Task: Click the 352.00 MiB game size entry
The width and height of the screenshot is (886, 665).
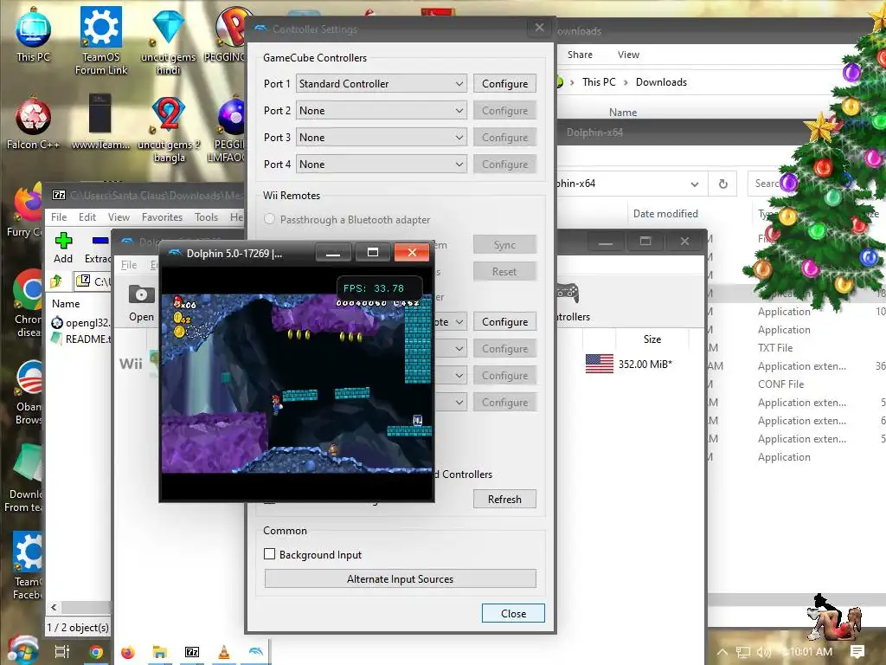Action: point(645,365)
